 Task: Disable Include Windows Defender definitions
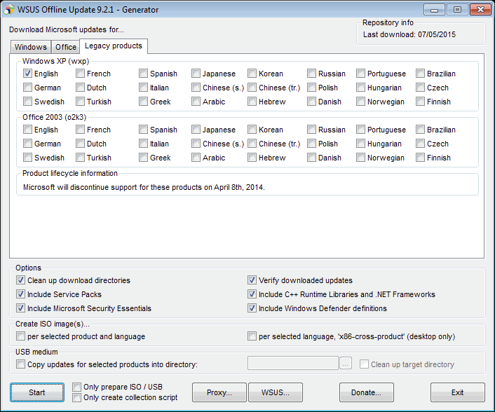point(252,308)
